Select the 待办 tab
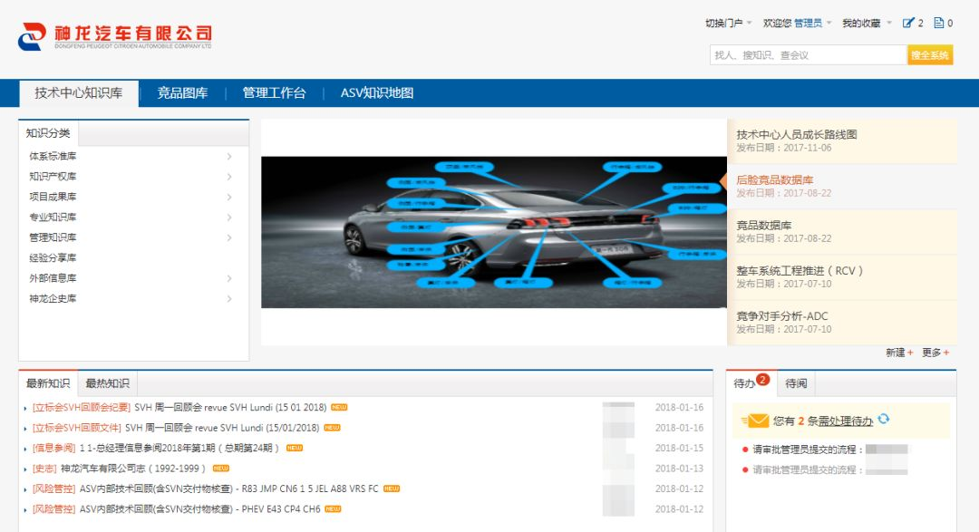This screenshot has height=532, width=979. pyautogui.click(x=751, y=383)
